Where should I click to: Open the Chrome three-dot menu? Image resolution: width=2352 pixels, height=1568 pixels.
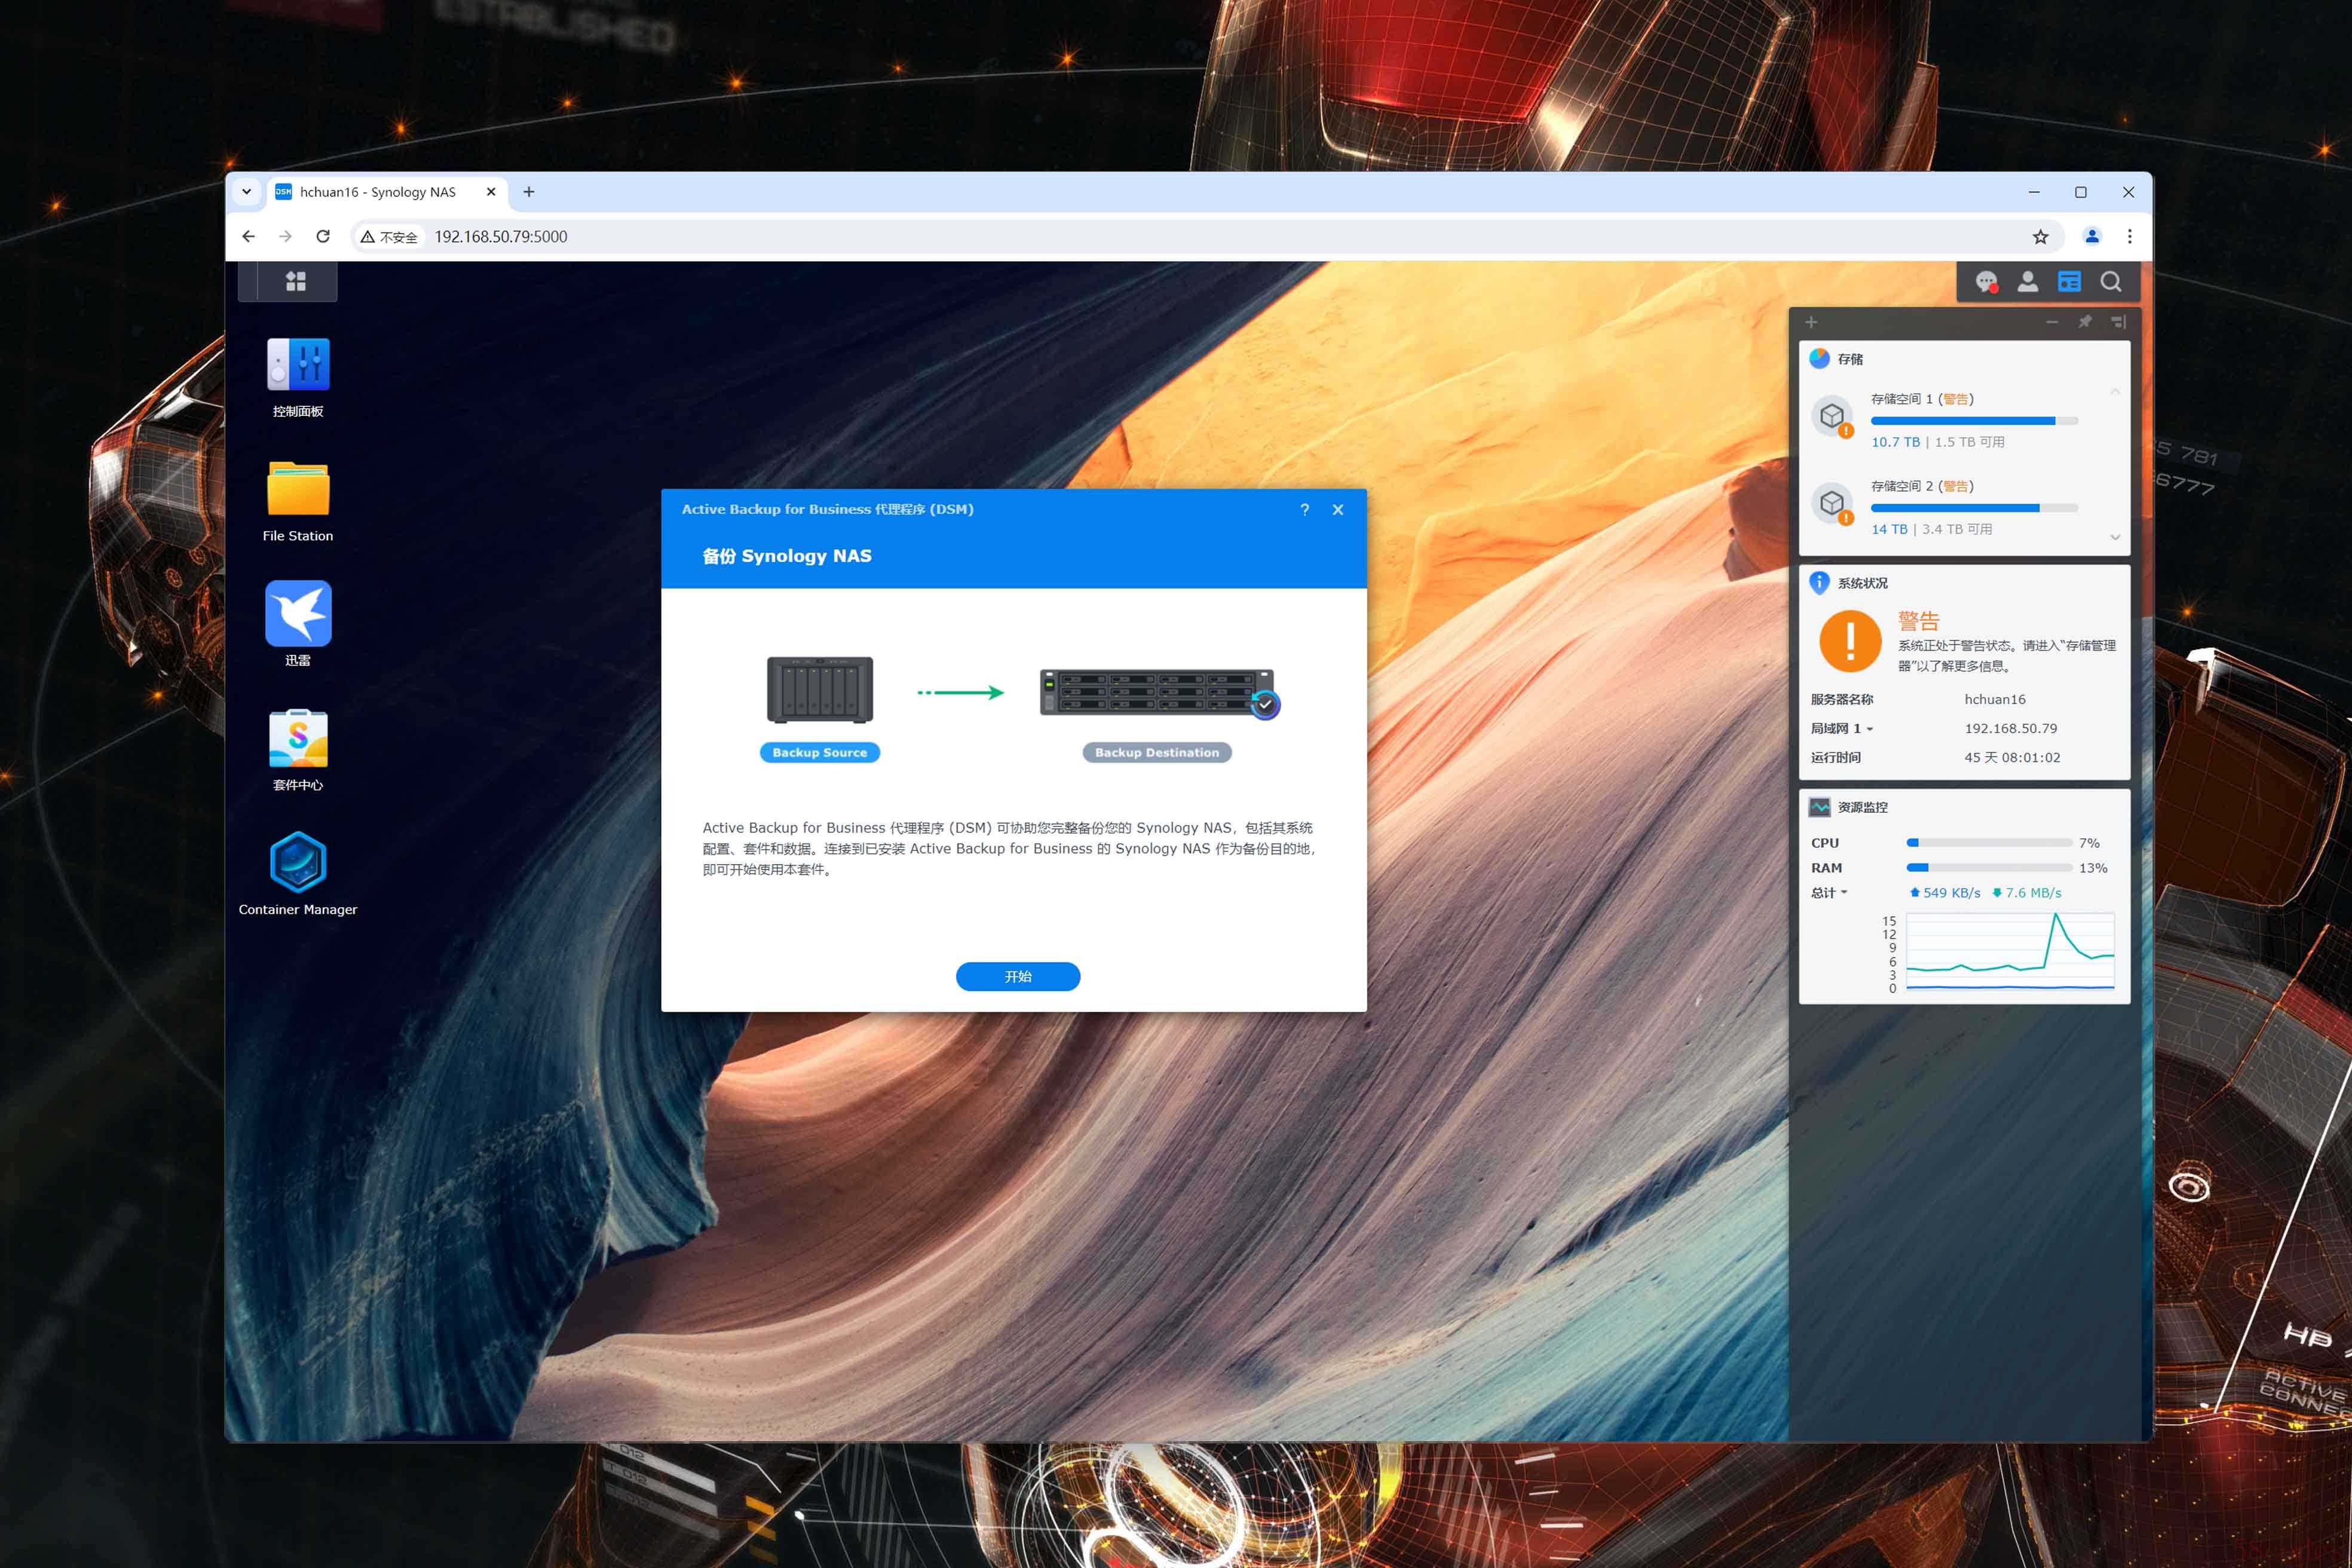point(2130,237)
